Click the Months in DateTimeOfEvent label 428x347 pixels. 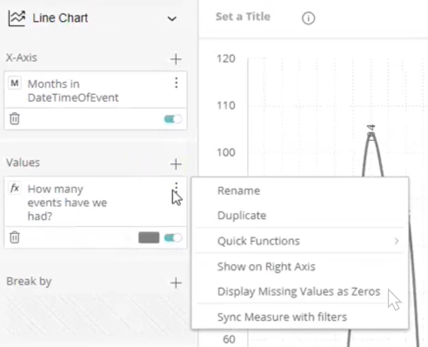pos(73,90)
